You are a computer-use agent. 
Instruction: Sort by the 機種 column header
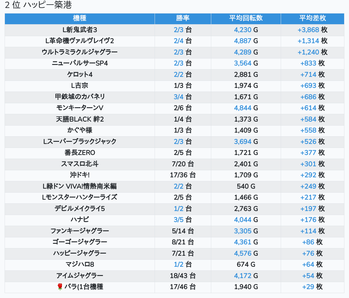pos(80,18)
